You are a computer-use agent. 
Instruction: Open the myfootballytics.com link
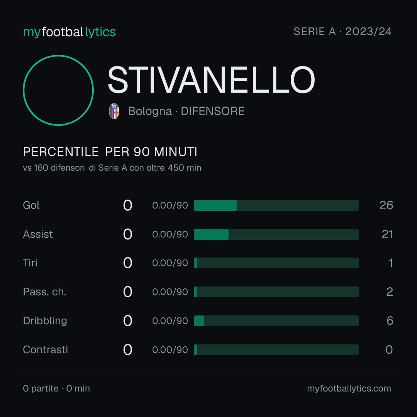pyautogui.click(x=349, y=388)
